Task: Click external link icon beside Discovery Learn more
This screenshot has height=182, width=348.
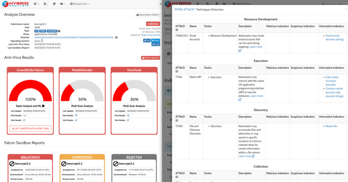Action: [x=253, y=156]
